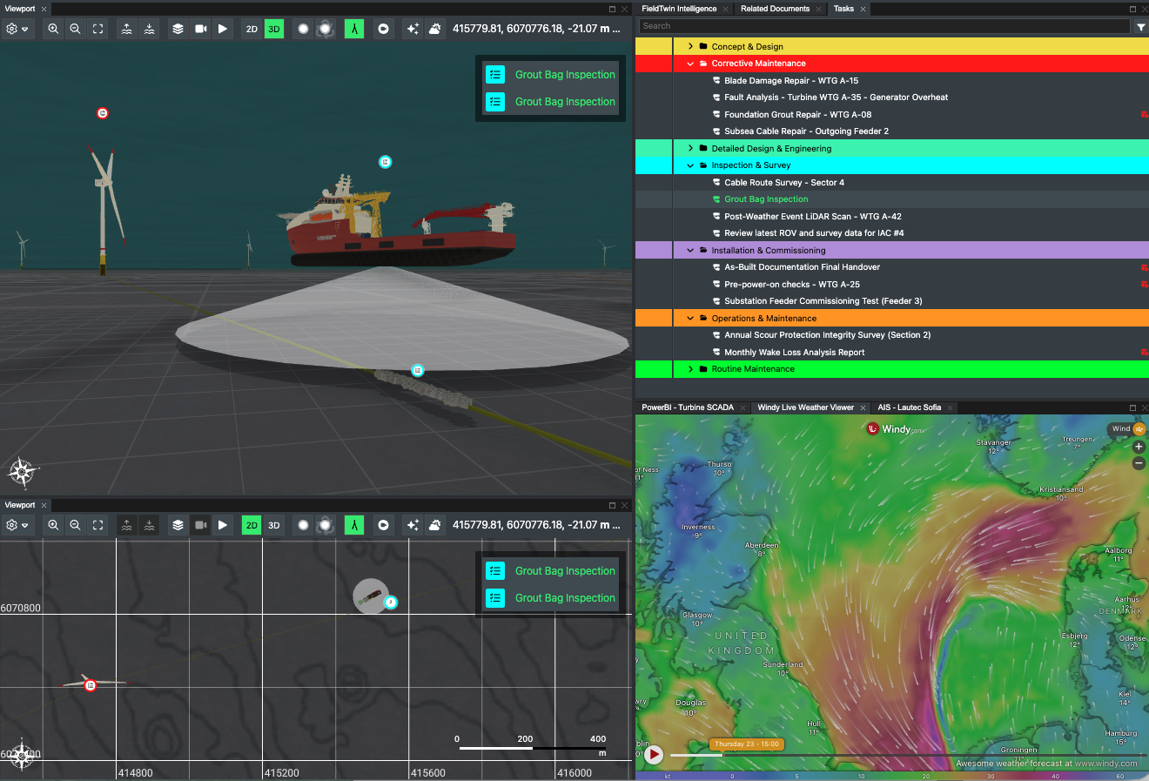Zoom out in bottom viewport toolbar
The width and height of the screenshot is (1149, 781).
[76, 525]
